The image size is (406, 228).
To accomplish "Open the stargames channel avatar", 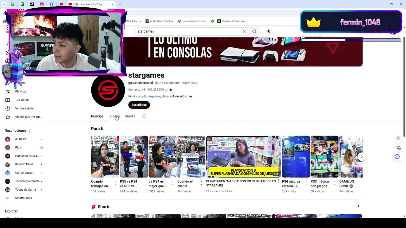I will (108, 90).
